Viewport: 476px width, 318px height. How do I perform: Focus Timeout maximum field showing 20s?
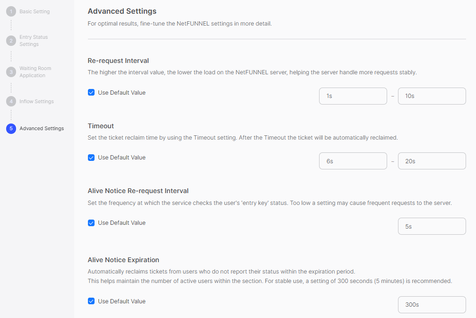(x=432, y=161)
